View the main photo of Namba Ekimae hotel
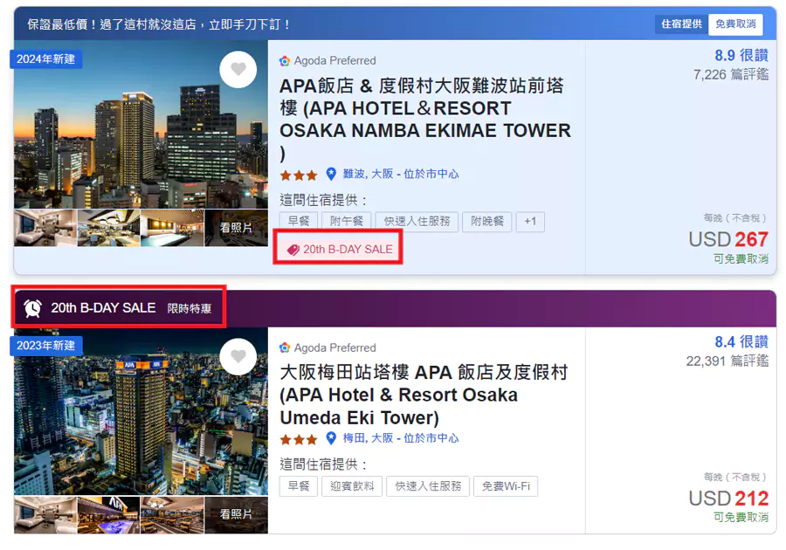786x550 pixels. [141, 124]
